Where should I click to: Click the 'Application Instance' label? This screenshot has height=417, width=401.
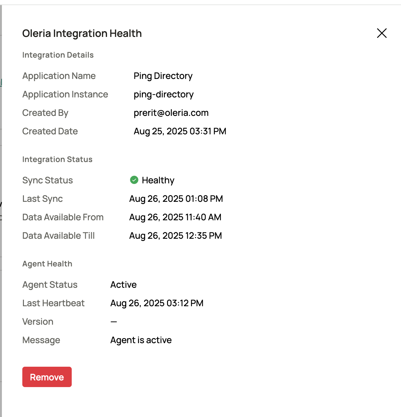tap(65, 95)
